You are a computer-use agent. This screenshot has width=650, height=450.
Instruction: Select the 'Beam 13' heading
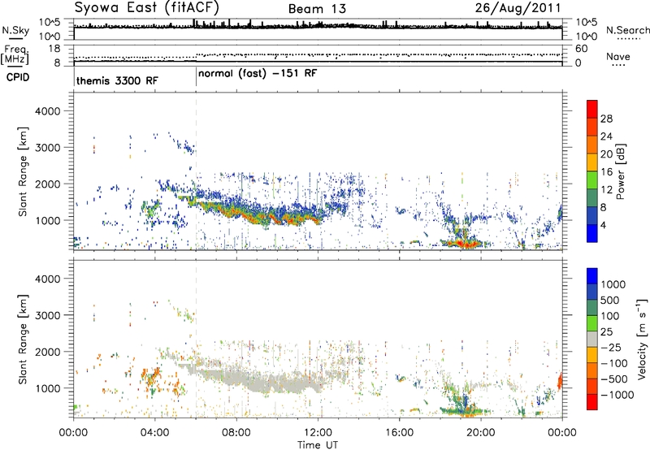[x=317, y=9]
